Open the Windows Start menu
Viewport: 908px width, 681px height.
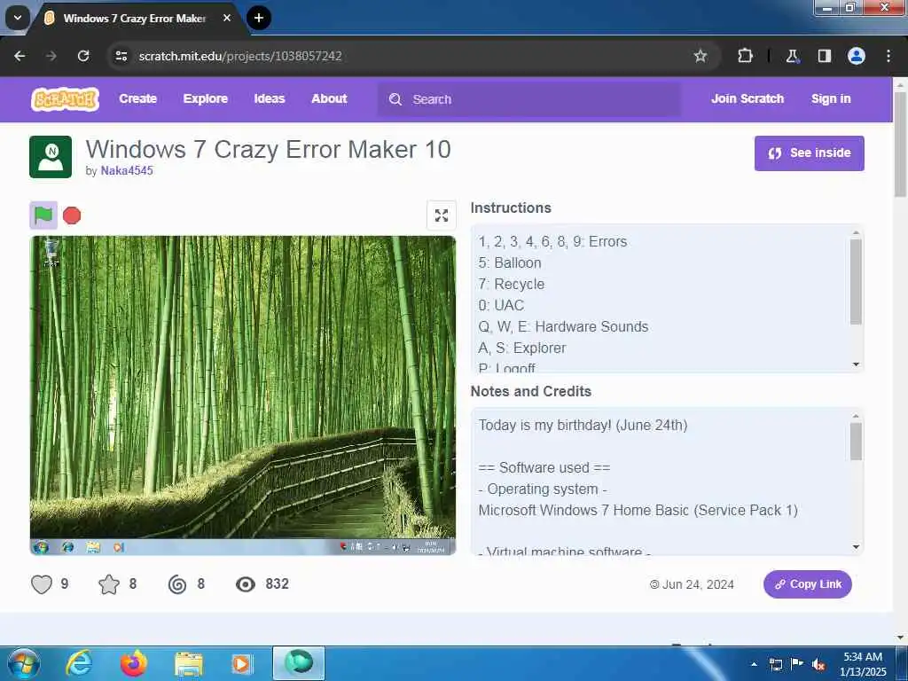click(23, 663)
